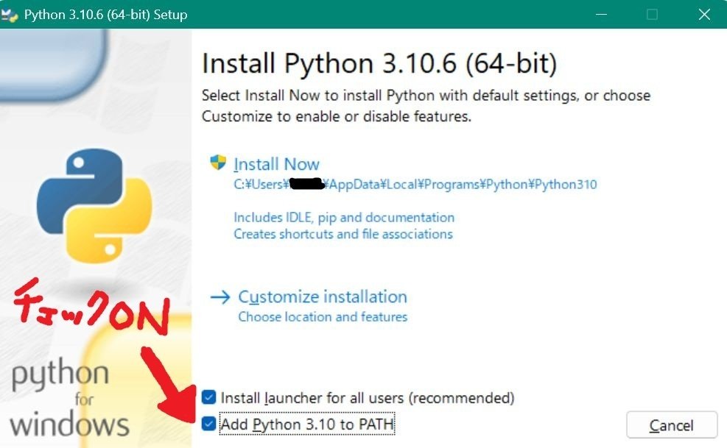Screen dimensions: 727x448
Task: Click 'Choose location and features' subtitle
Action: (x=323, y=317)
